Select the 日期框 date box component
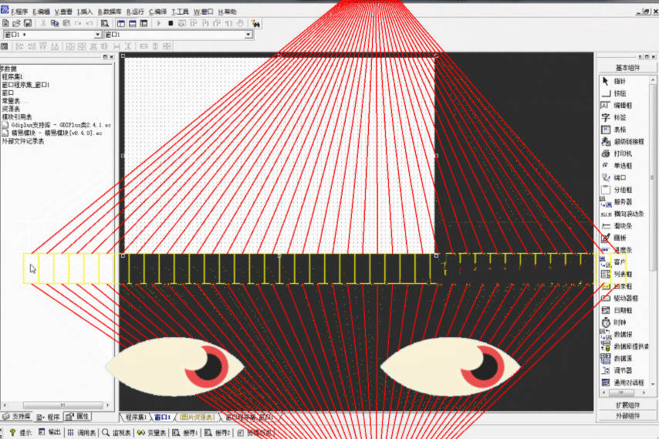Screen dimensions: 659x439 pos(624,310)
